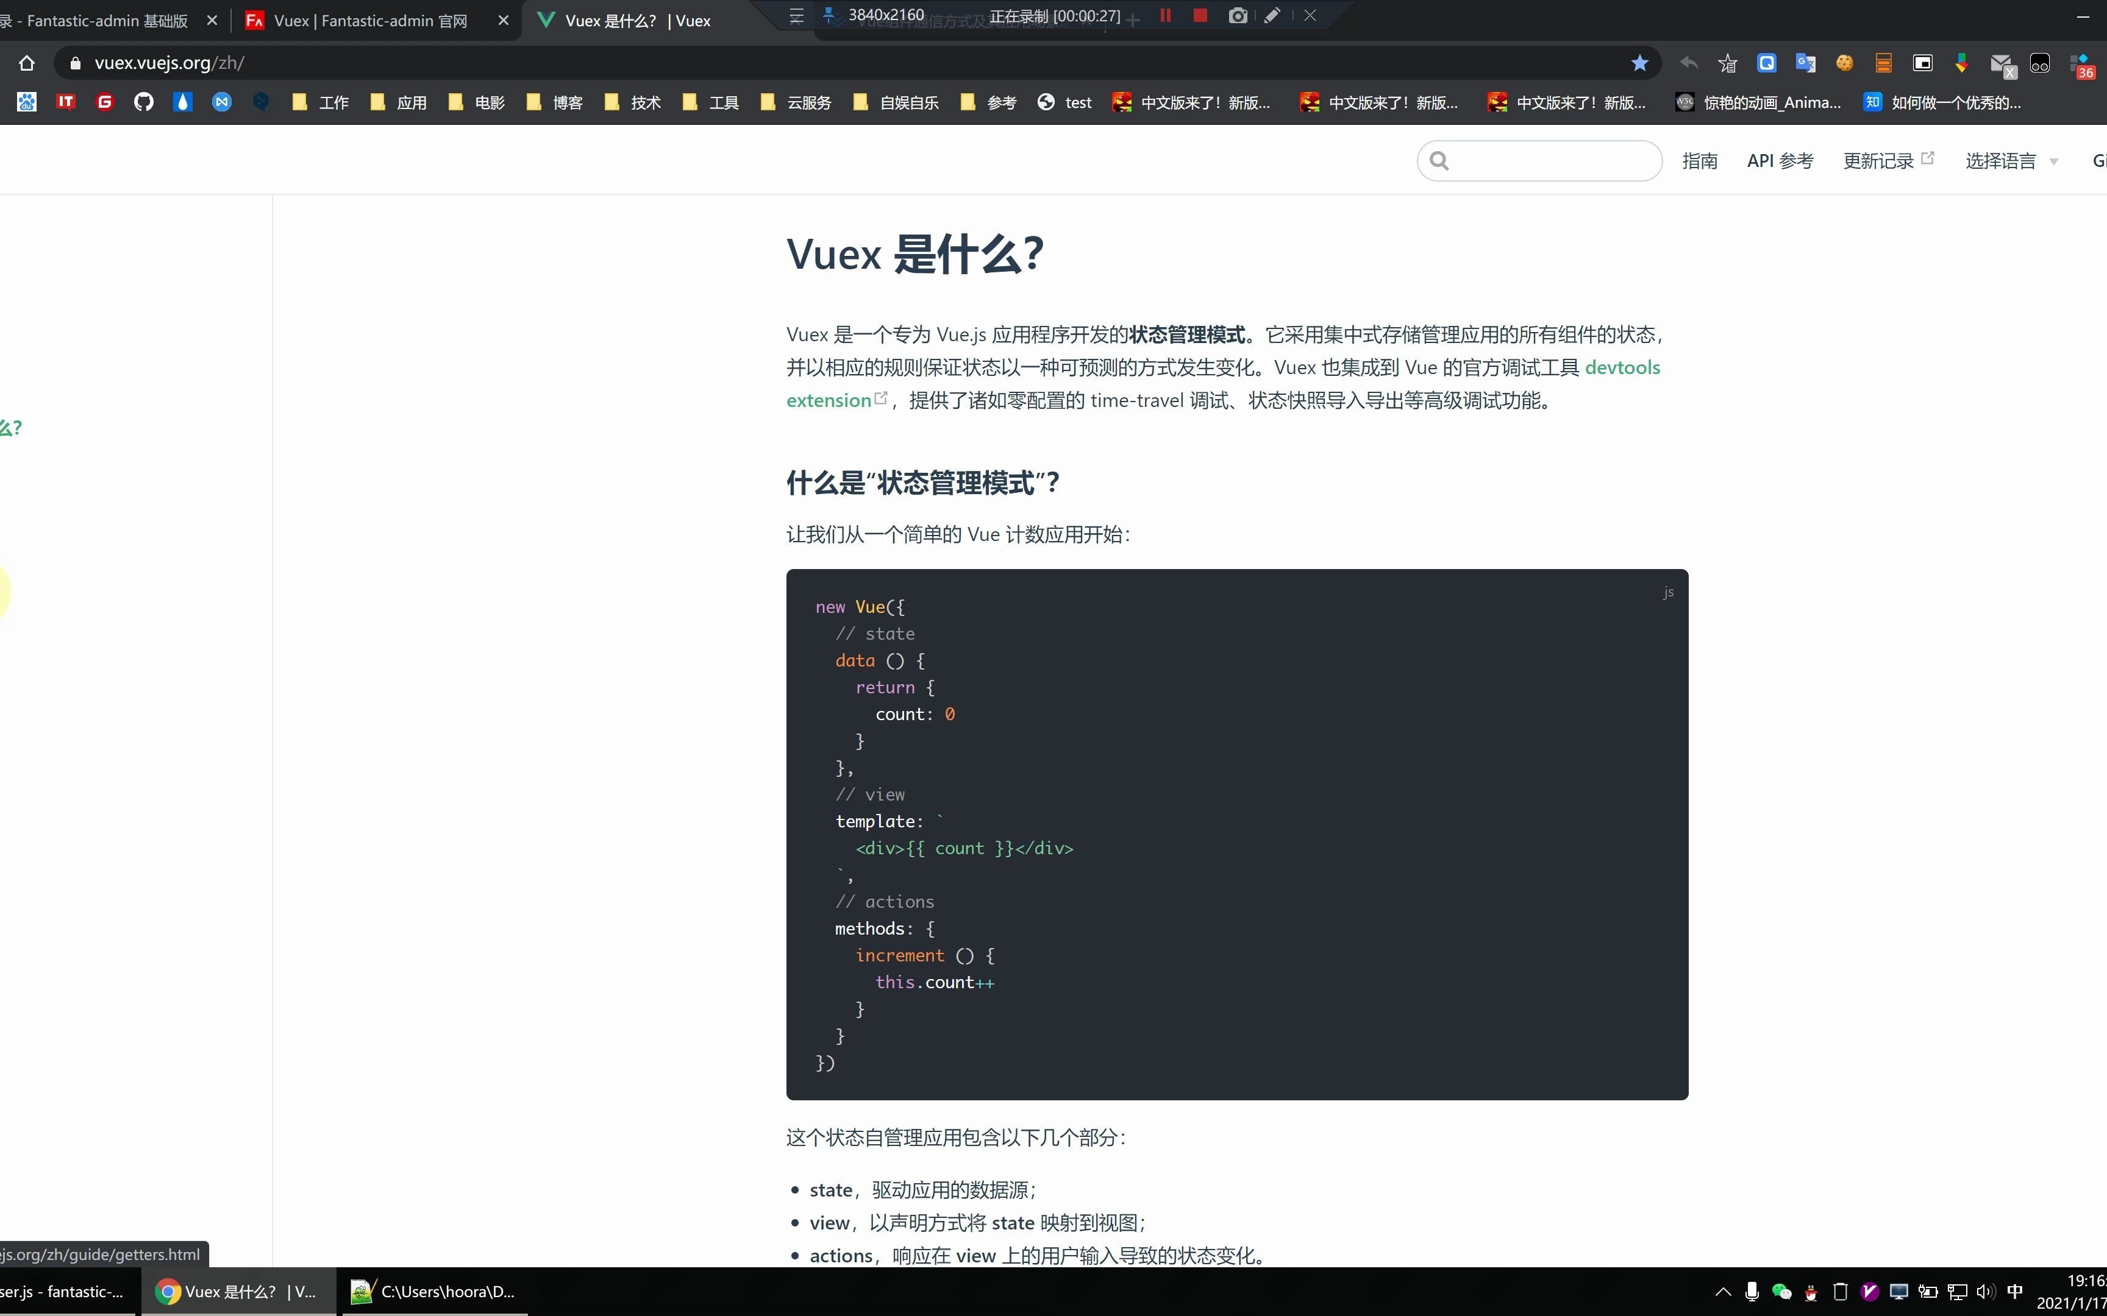Open the 工具 bookmark folder
This screenshot has height=1316, width=2107.
(x=710, y=102)
